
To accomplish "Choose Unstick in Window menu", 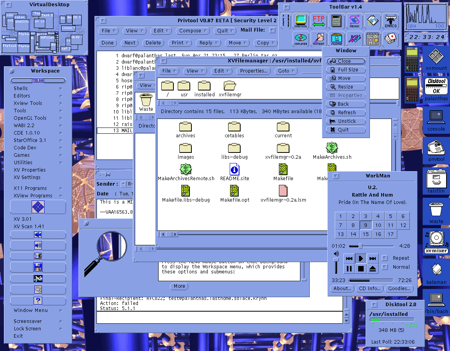I will (346, 121).
